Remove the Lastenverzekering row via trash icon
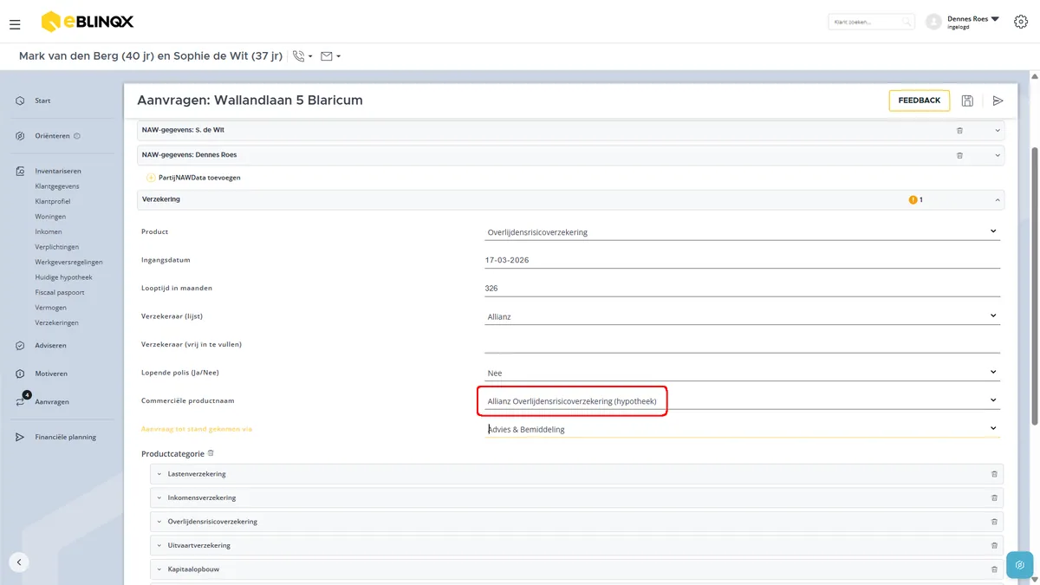Viewport: 1040px width, 585px height. click(x=994, y=474)
